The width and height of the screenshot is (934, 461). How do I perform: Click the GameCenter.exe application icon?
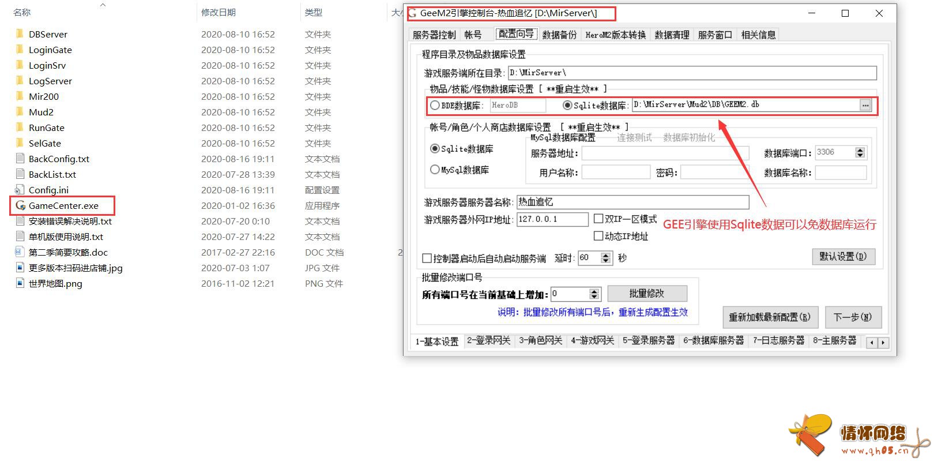[x=20, y=205]
